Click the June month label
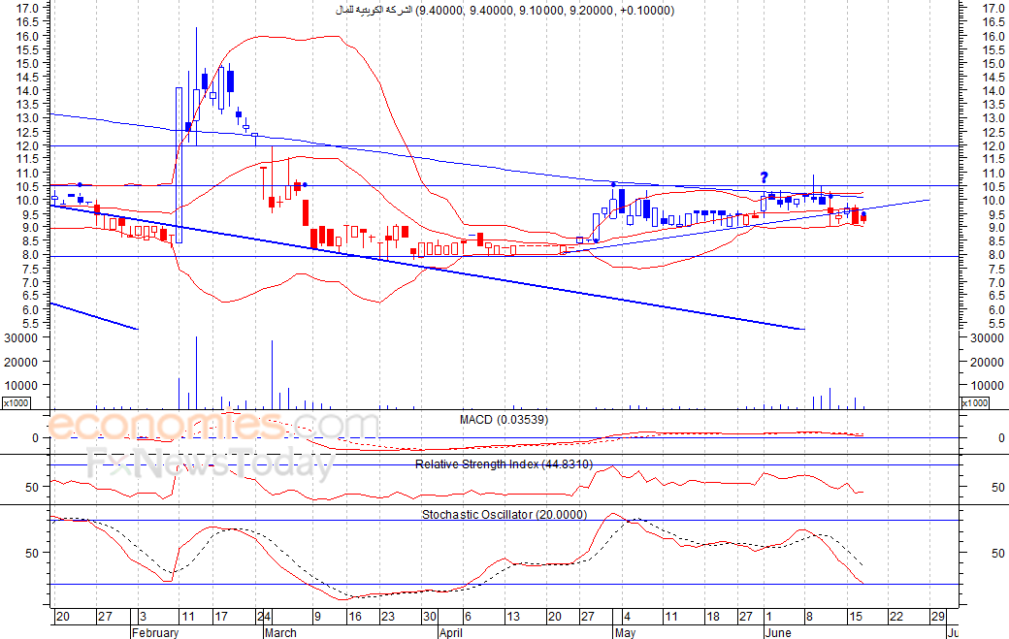 pyautogui.click(x=780, y=632)
